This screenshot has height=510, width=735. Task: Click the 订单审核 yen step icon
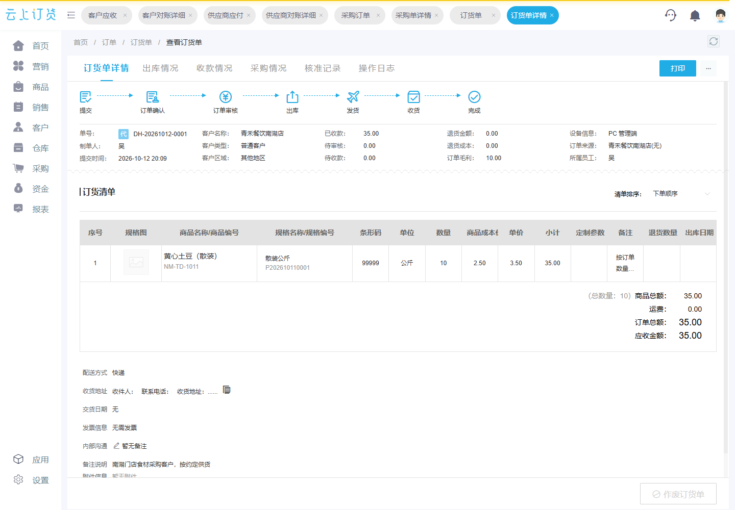click(x=226, y=97)
